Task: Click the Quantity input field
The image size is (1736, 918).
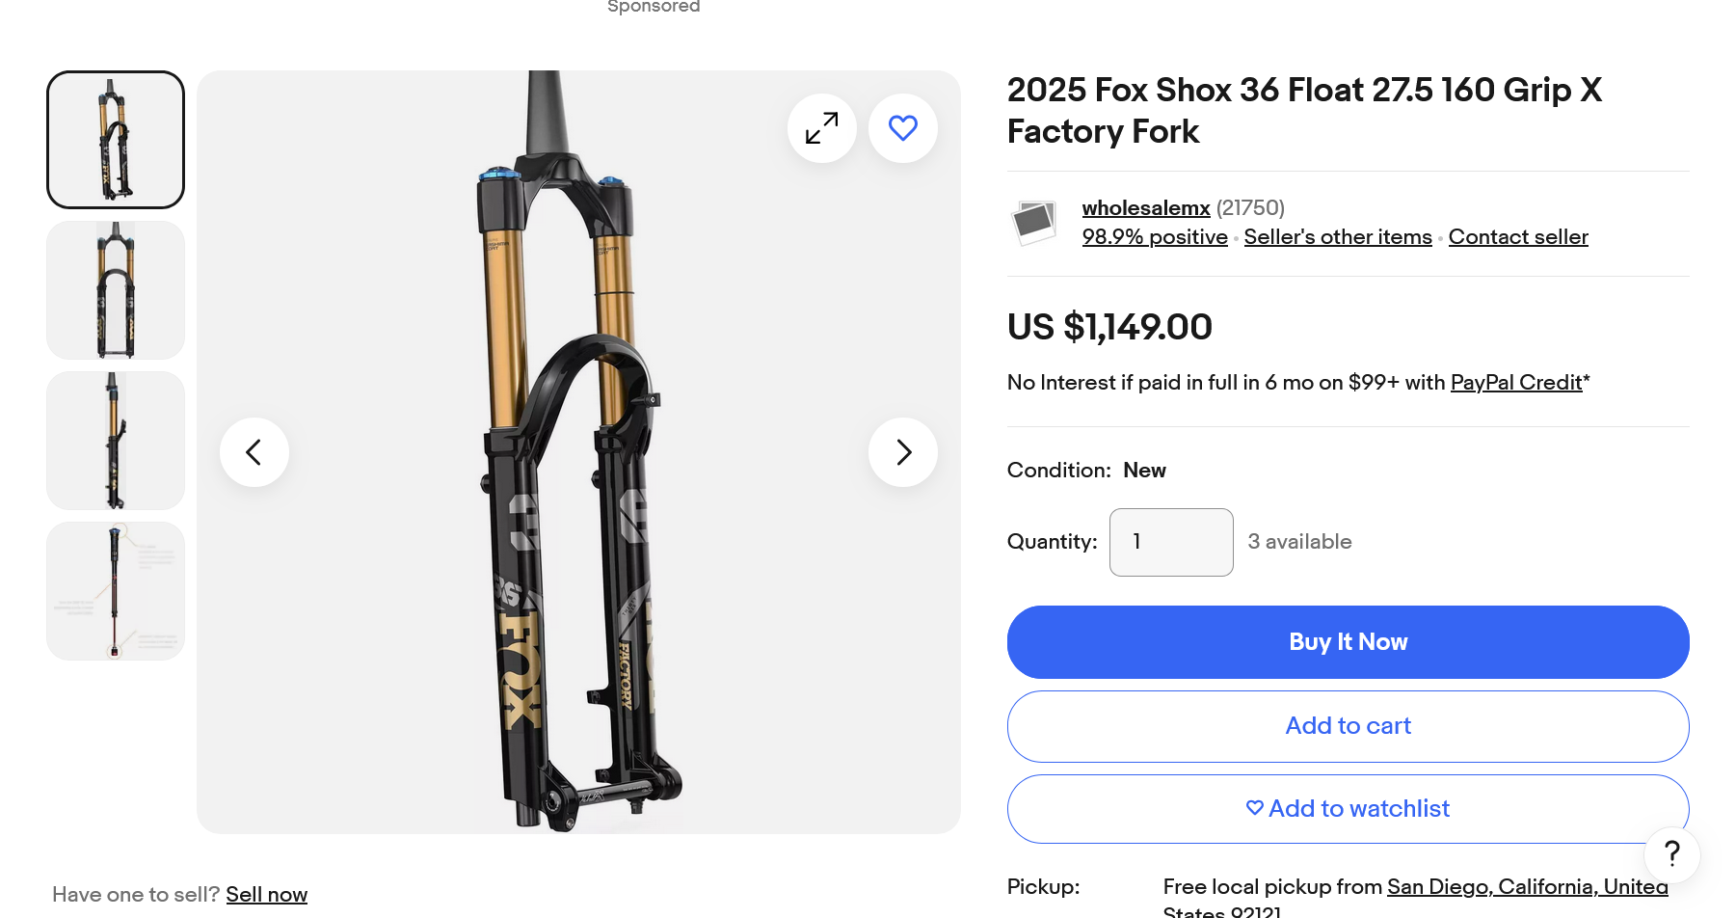Action: coord(1170,542)
